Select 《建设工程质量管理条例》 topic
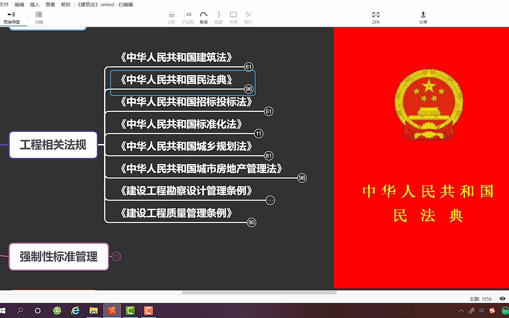Viewport: 509px width, 318px height. (176, 213)
